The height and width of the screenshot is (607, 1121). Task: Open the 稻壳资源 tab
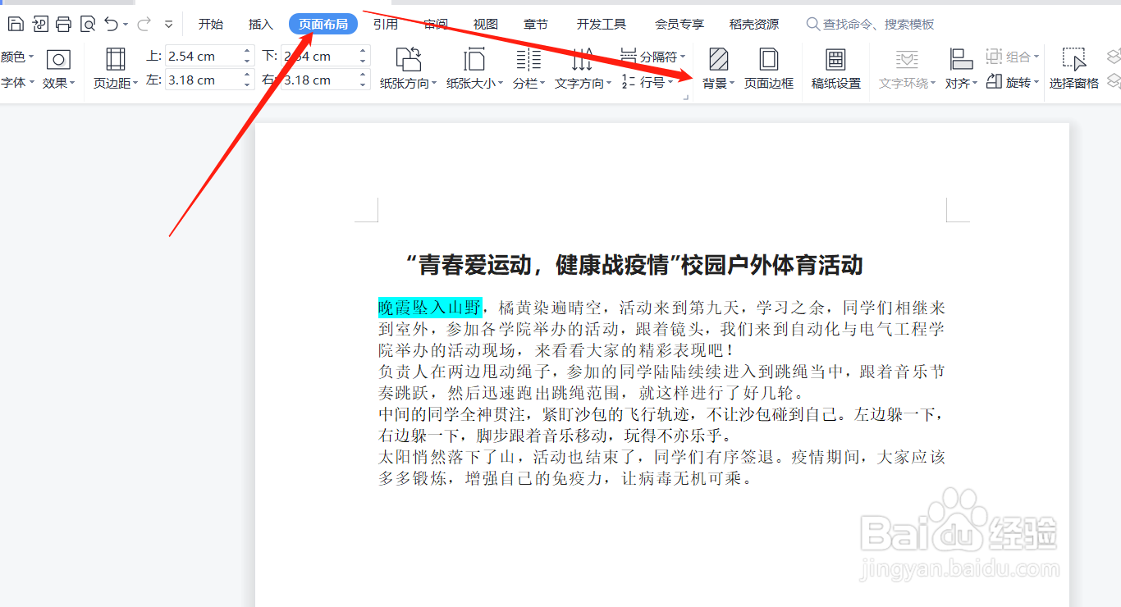(x=754, y=24)
